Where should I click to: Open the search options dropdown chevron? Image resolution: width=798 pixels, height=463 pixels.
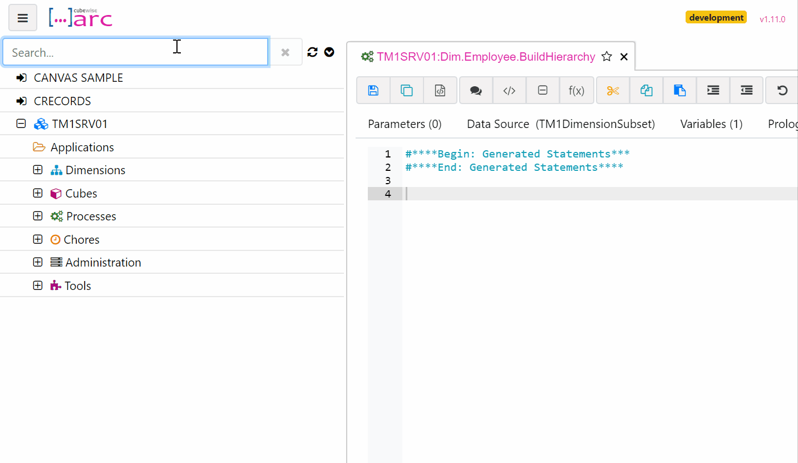point(329,52)
